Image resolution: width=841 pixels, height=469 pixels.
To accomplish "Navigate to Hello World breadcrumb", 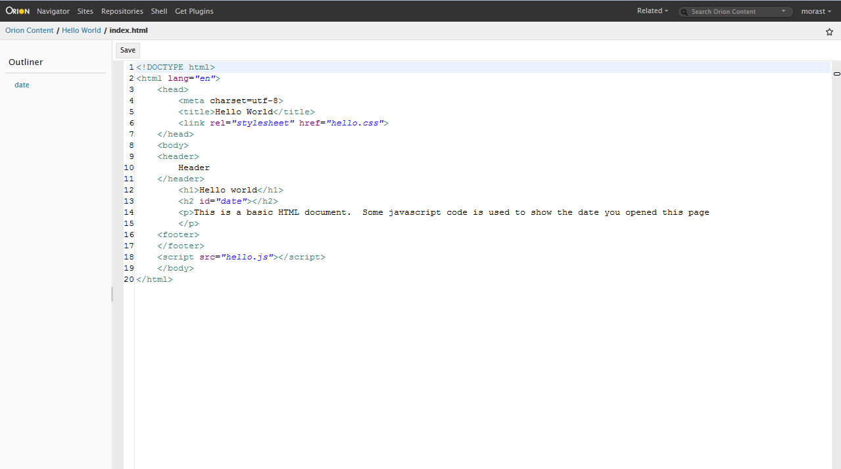I will 82,30.
